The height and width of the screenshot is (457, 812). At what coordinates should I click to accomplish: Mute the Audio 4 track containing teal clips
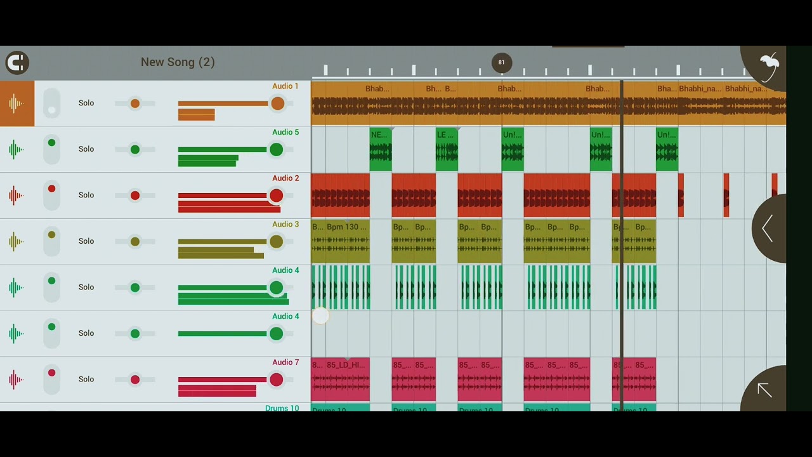point(51,288)
